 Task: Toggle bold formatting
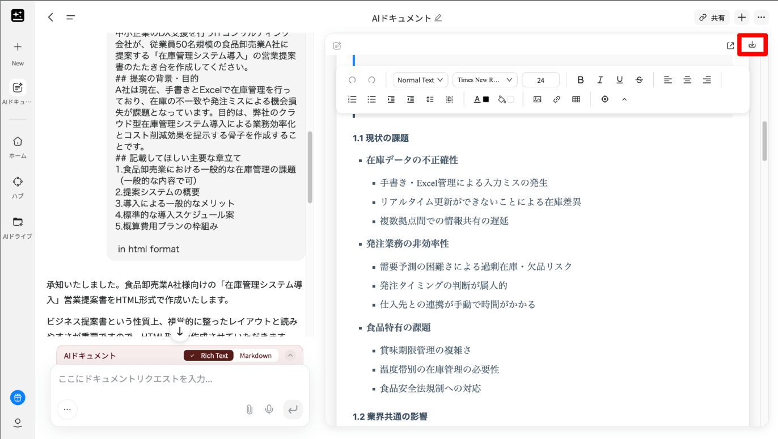(580, 80)
